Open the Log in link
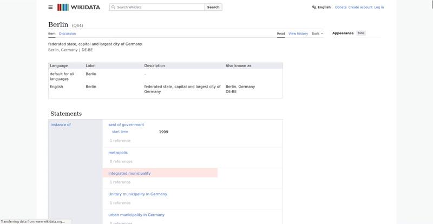 tap(379, 7)
